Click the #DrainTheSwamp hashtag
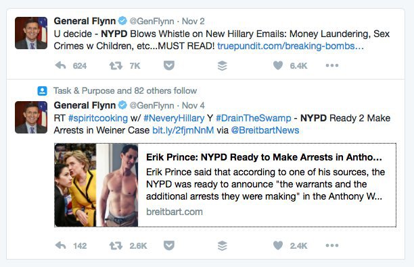Screen dimensions: 414x267 coord(254,118)
